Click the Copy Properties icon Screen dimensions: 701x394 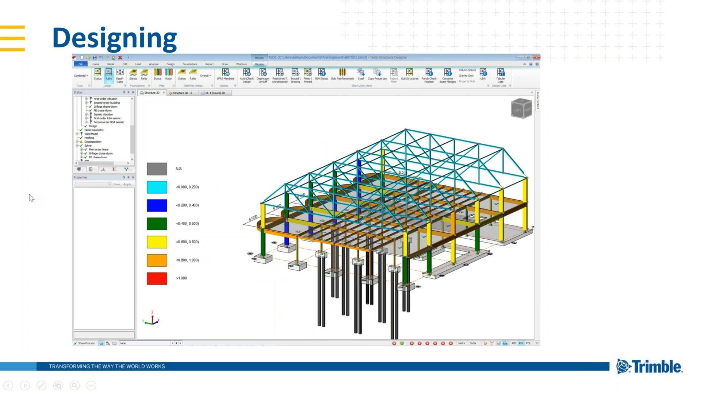(x=377, y=74)
